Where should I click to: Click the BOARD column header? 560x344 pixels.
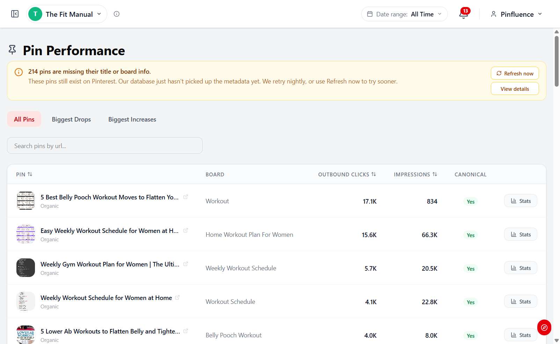click(x=215, y=174)
